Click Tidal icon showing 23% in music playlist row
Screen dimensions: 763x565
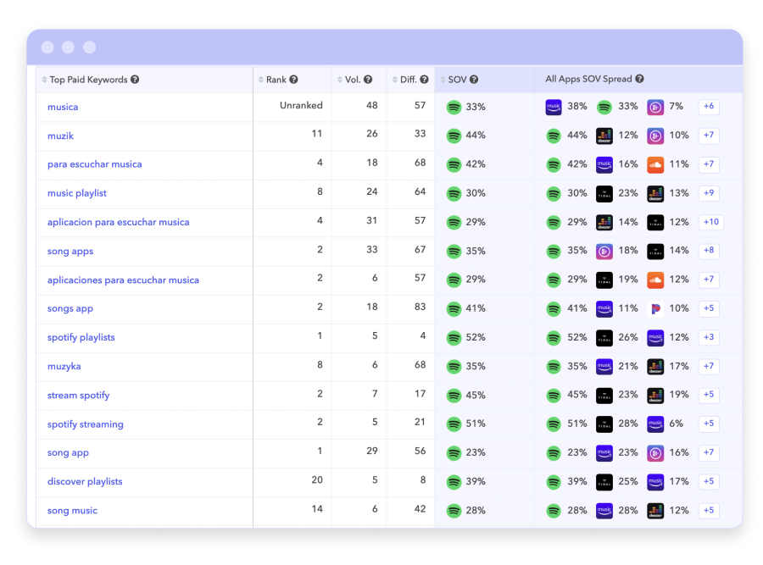click(604, 193)
